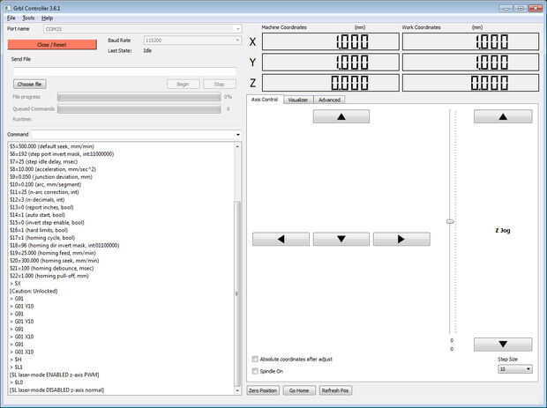This screenshot has width=547, height=408.
Task: Click the Refresh Pos button
Action: [335, 390]
